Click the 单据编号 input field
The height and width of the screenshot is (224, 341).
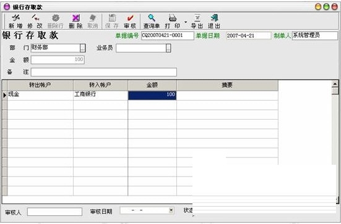pyautogui.click(x=168, y=36)
